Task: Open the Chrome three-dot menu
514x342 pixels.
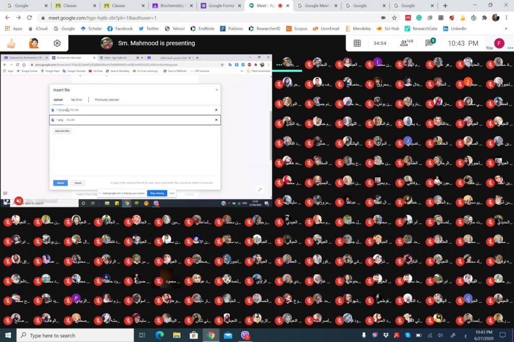Action: pyautogui.click(x=506, y=18)
